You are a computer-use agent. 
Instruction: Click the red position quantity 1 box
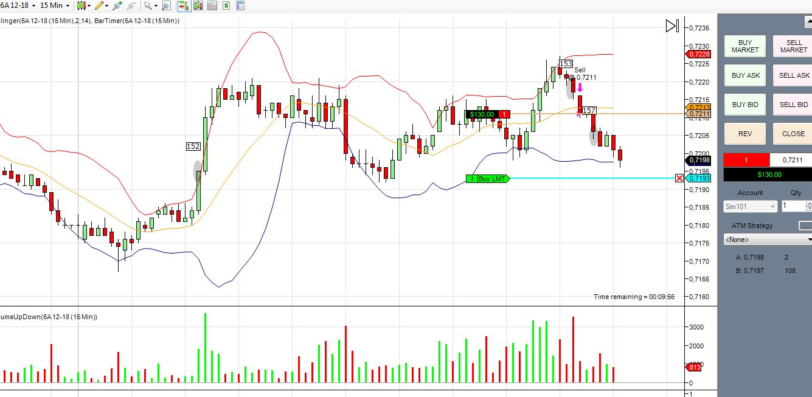coord(746,160)
